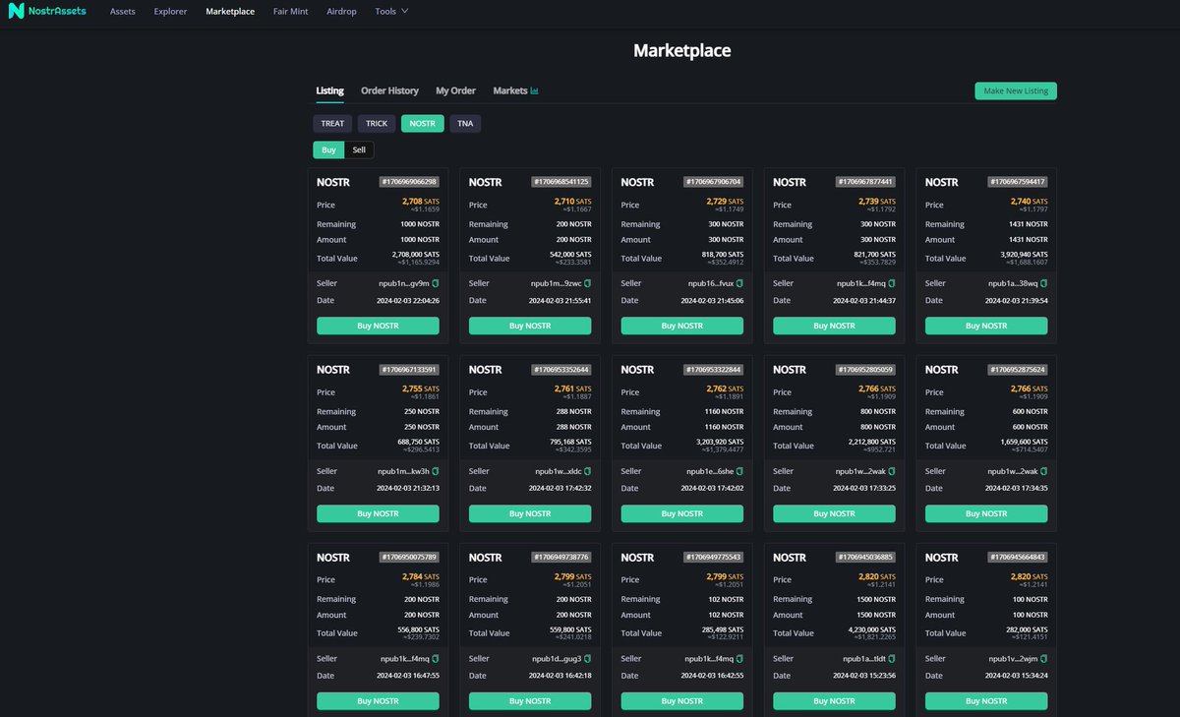Select the NOSTR token filter
The height and width of the screenshot is (717, 1180).
[423, 123]
